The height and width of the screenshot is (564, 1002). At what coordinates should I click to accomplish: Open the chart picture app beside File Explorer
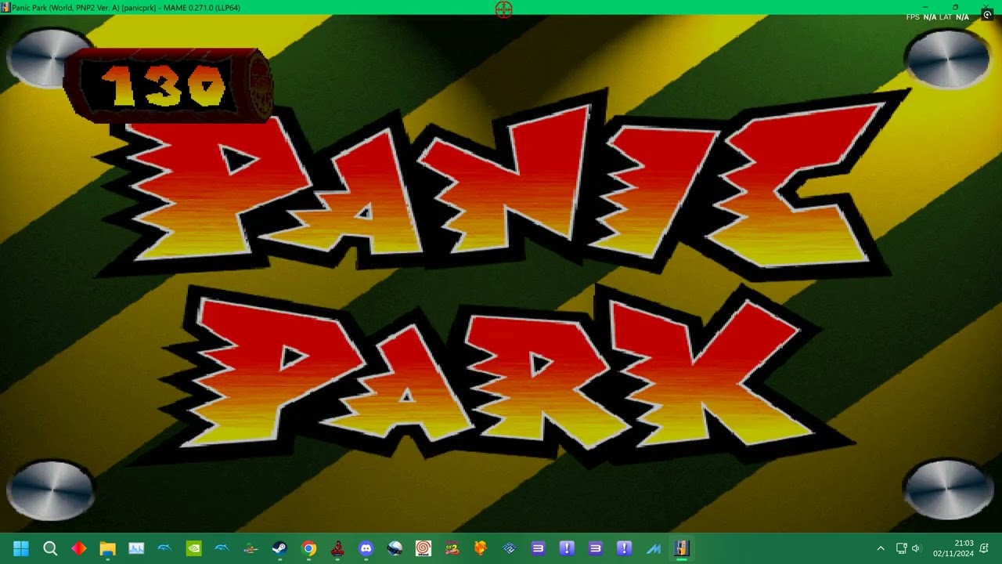pos(136,548)
